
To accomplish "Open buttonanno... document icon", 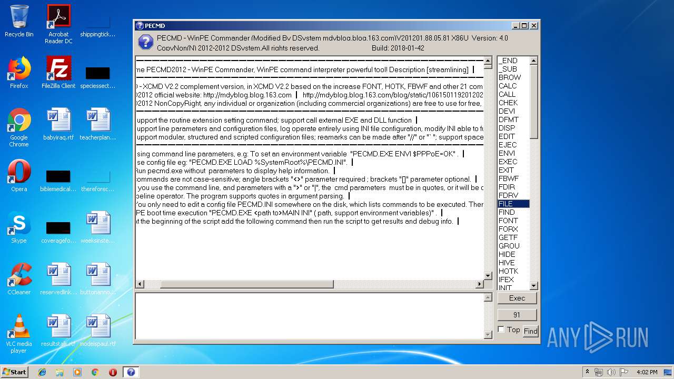I will [98, 279].
